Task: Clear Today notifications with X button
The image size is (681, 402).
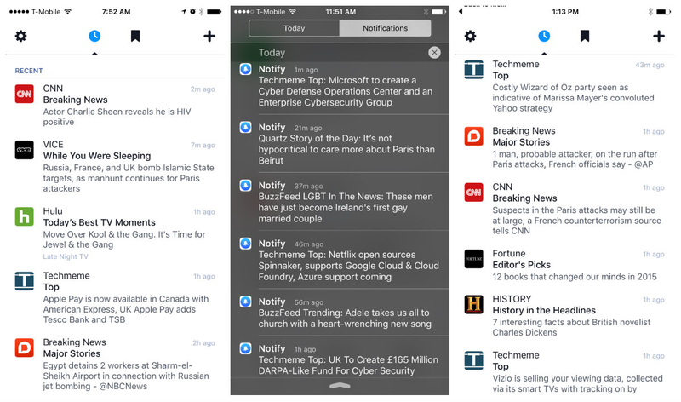Action: click(x=434, y=53)
